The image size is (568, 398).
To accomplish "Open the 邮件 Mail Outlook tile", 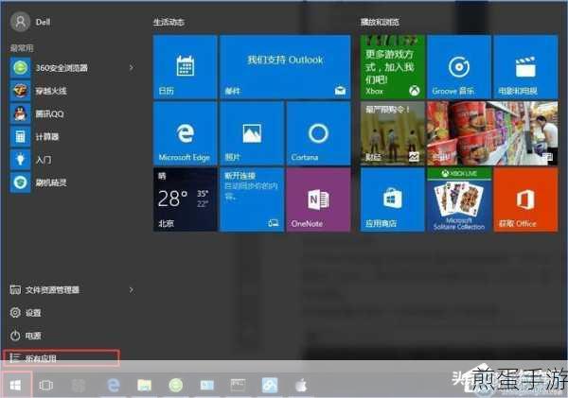I will click(x=285, y=67).
